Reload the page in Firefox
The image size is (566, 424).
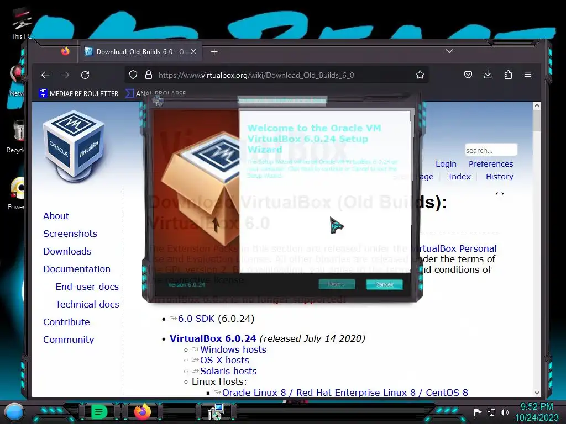(85, 75)
